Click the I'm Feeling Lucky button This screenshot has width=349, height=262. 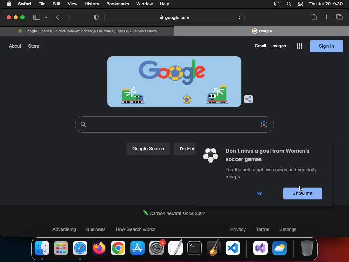pos(185,149)
